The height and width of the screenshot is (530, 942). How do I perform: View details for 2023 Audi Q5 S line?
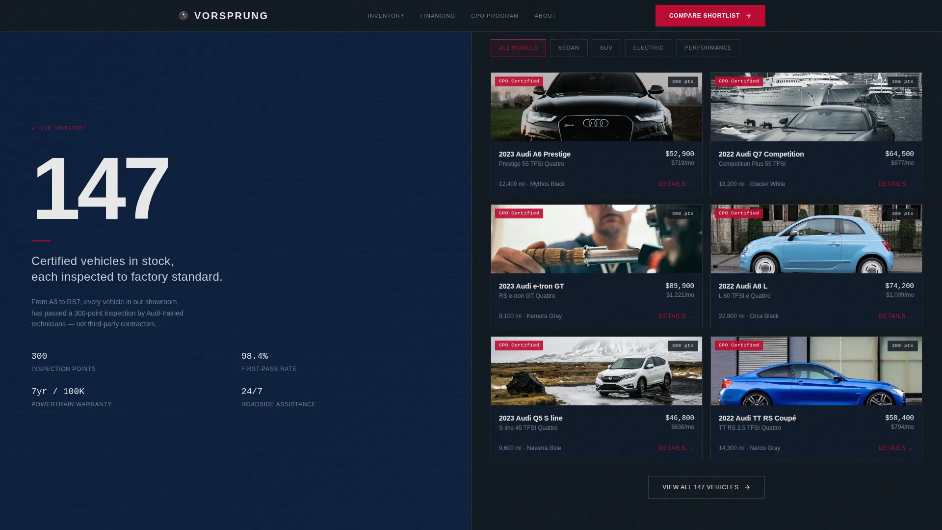pos(676,448)
